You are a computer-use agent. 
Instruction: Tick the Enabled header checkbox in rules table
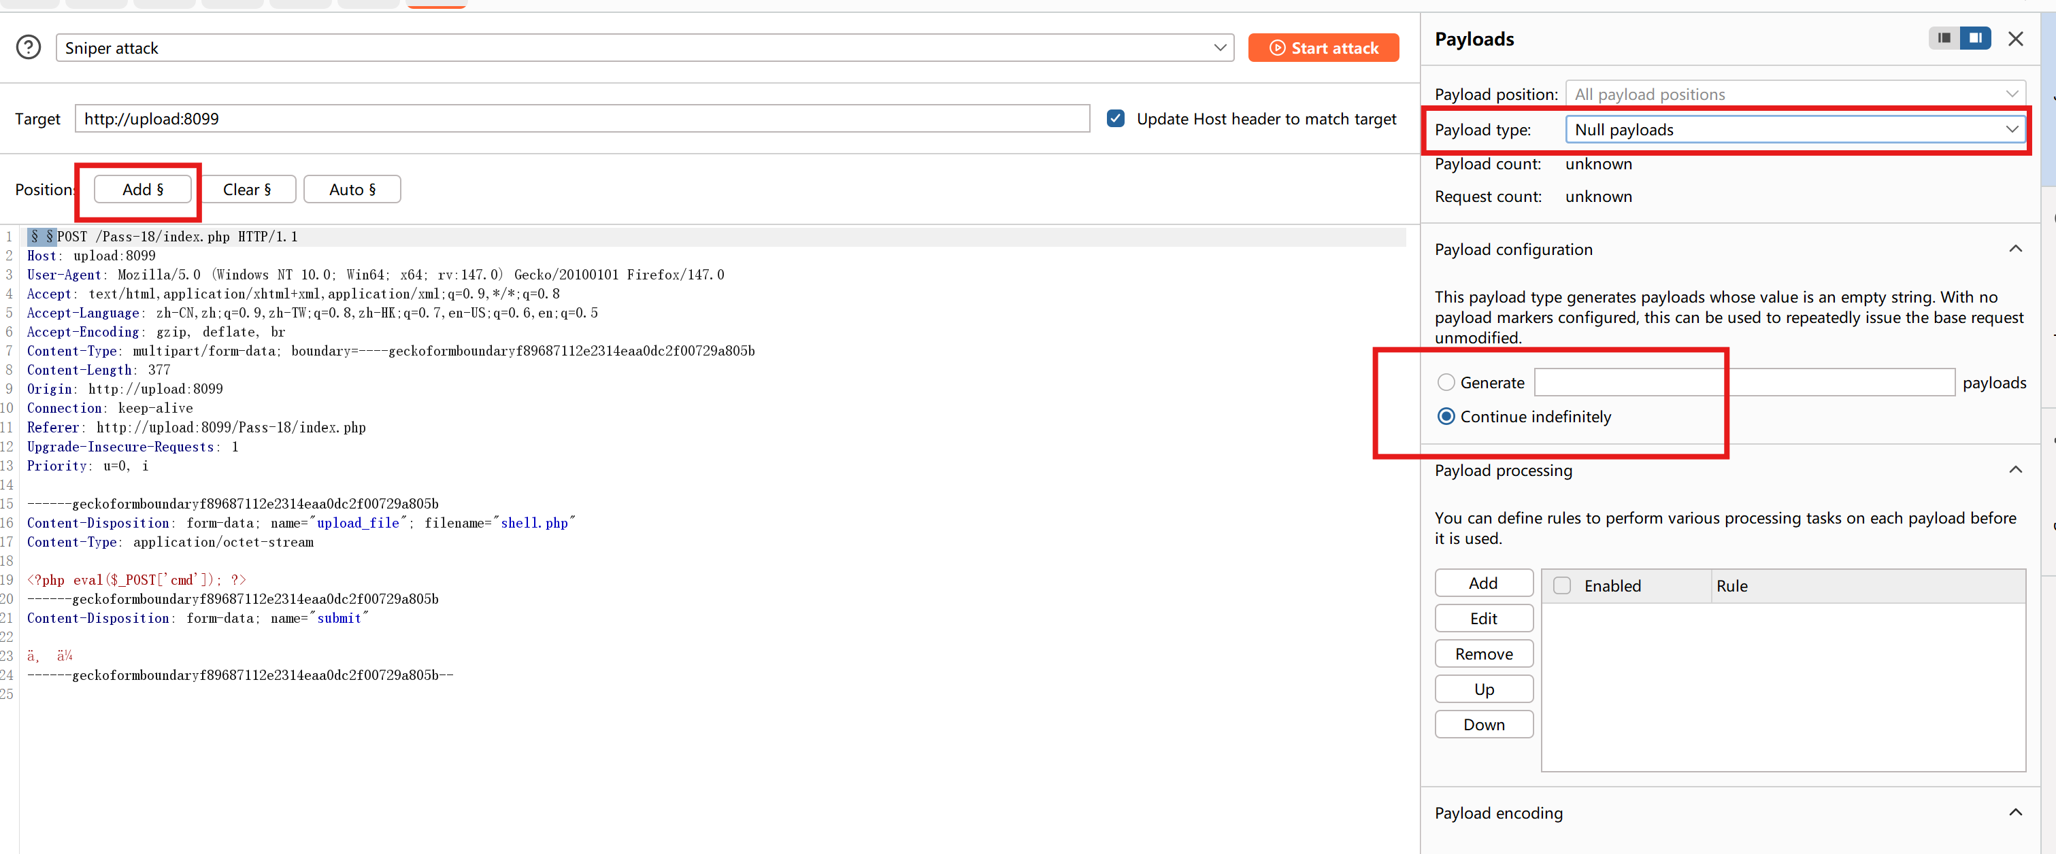1562,586
